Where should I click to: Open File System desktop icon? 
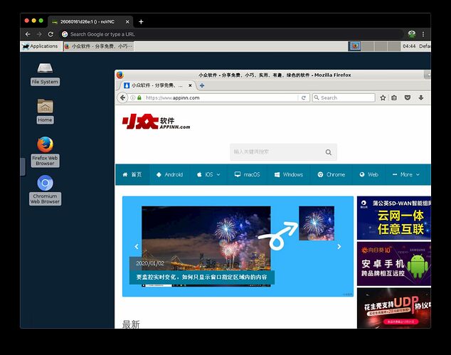tap(45, 74)
